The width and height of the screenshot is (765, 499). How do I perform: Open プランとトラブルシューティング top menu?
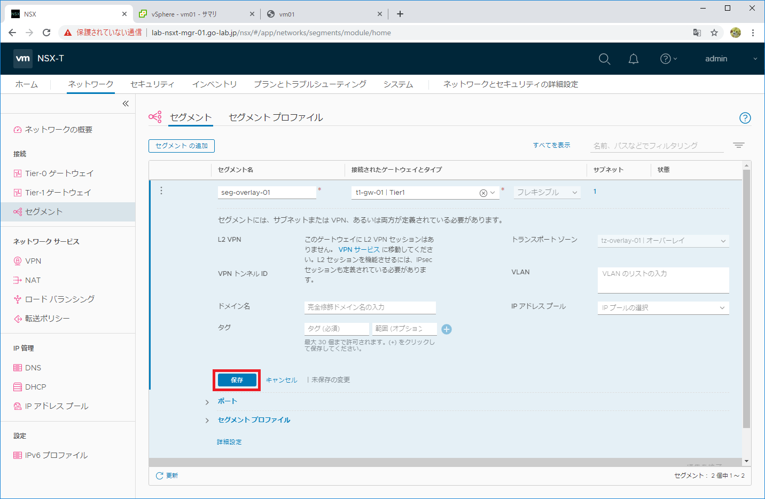[310, 84]
